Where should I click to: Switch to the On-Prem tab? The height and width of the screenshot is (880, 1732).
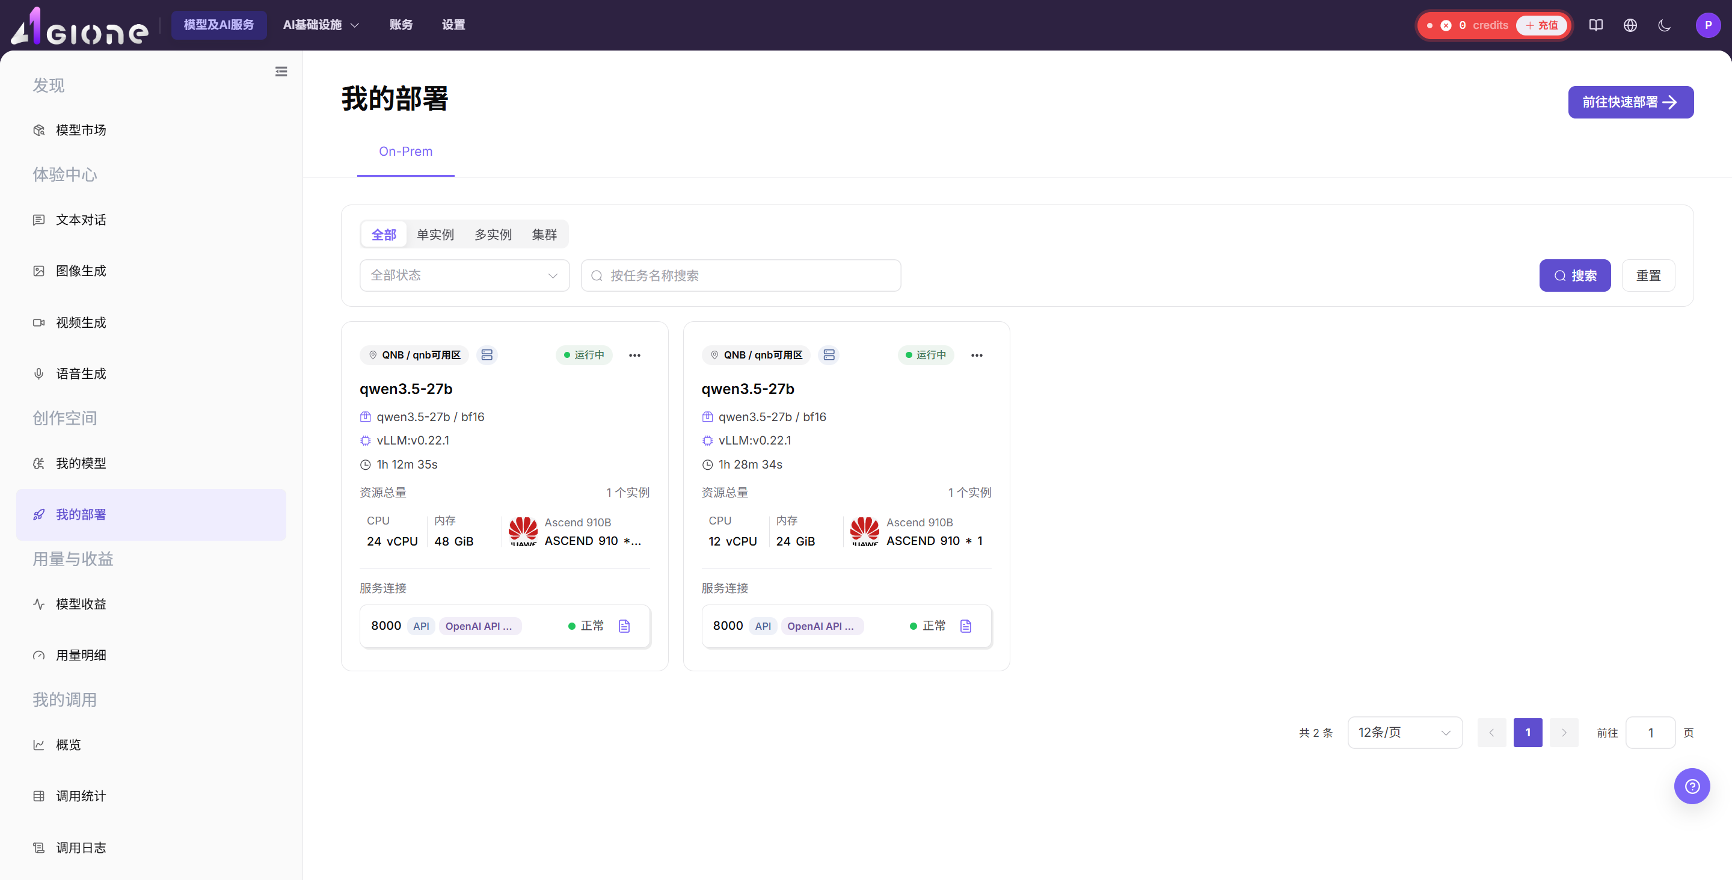[x=405, y=152]
